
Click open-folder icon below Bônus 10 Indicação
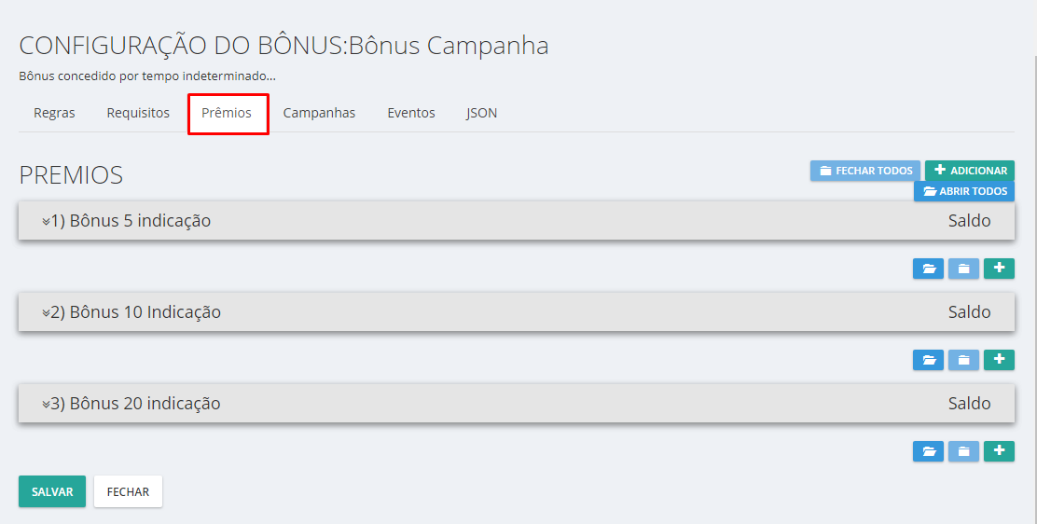[928, 360]
